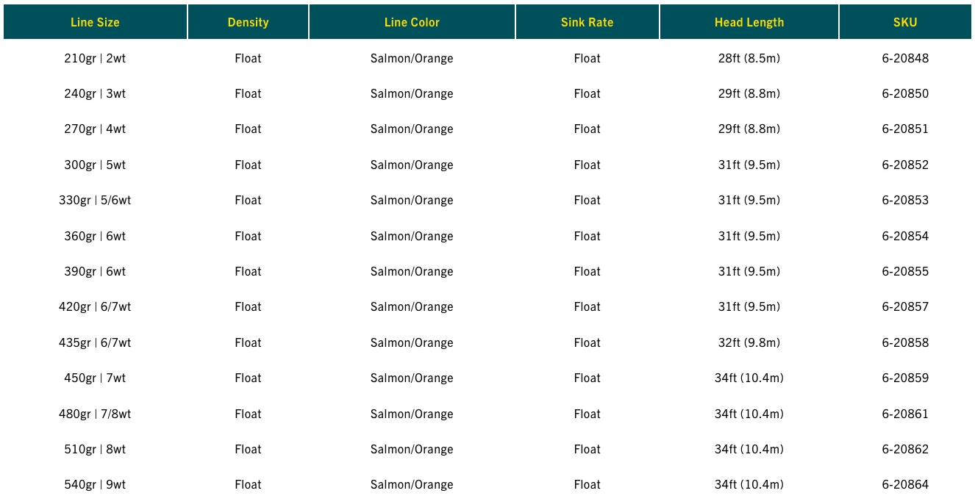Screen dimensions: 975x496
Task: Select the 435gr | 6/7wt row label
Action: [x=95, y=342]
